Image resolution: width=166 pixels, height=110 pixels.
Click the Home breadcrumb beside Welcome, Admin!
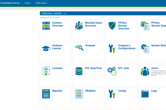pos(65,14)
